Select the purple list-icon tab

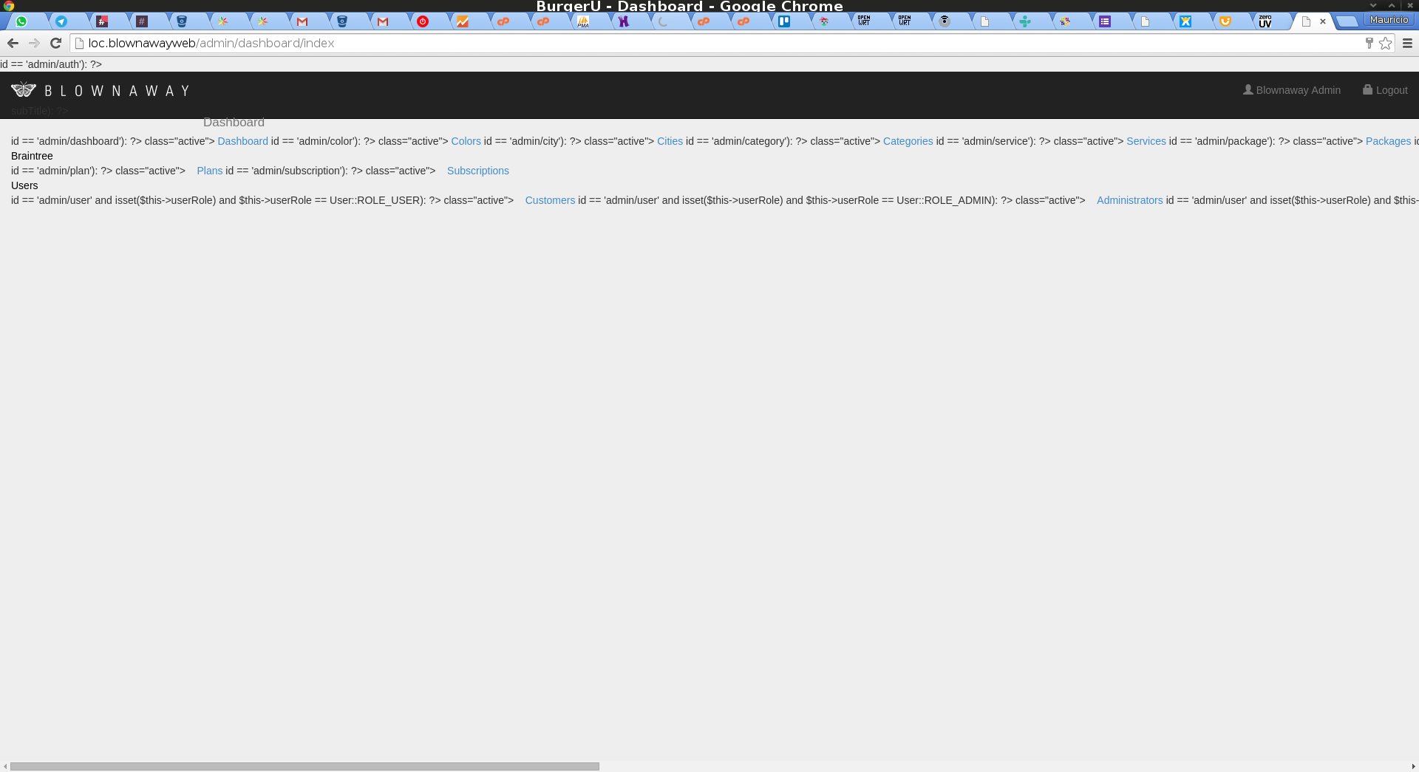[1105, 21]
